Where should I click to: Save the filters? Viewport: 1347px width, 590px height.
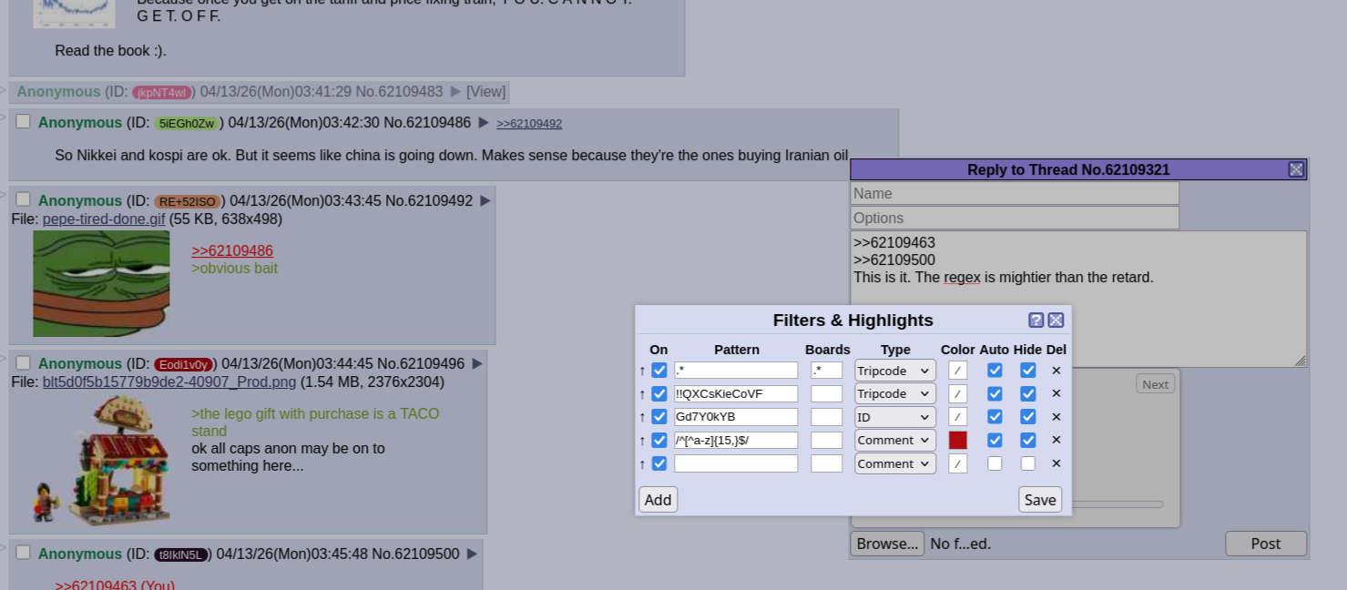pyautogui.click(x=1040, y=500)
